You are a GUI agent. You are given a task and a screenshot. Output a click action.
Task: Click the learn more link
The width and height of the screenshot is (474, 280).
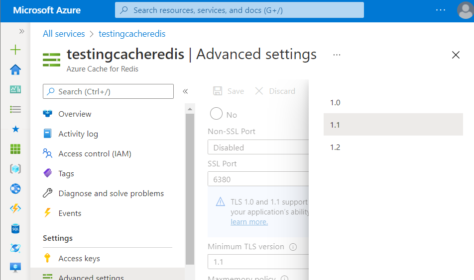249,222
